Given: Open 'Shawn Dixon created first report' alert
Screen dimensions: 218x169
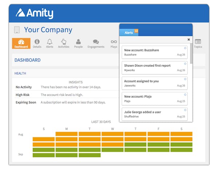Looking at the screenshot, I should pos(155,68).
